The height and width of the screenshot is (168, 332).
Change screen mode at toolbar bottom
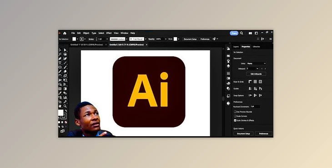pyautogui.click(x=62, y=131)
